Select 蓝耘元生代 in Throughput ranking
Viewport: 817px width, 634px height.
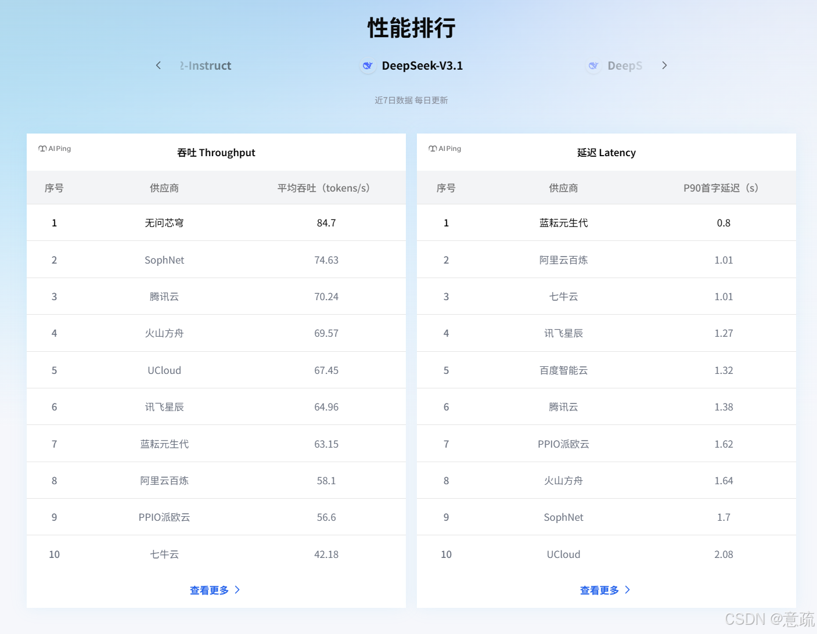click(x=164, y=444)
